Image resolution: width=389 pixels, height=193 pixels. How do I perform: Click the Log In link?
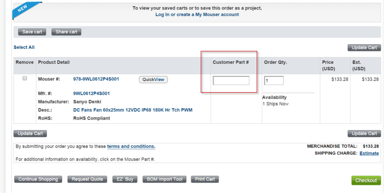(162, 15)
